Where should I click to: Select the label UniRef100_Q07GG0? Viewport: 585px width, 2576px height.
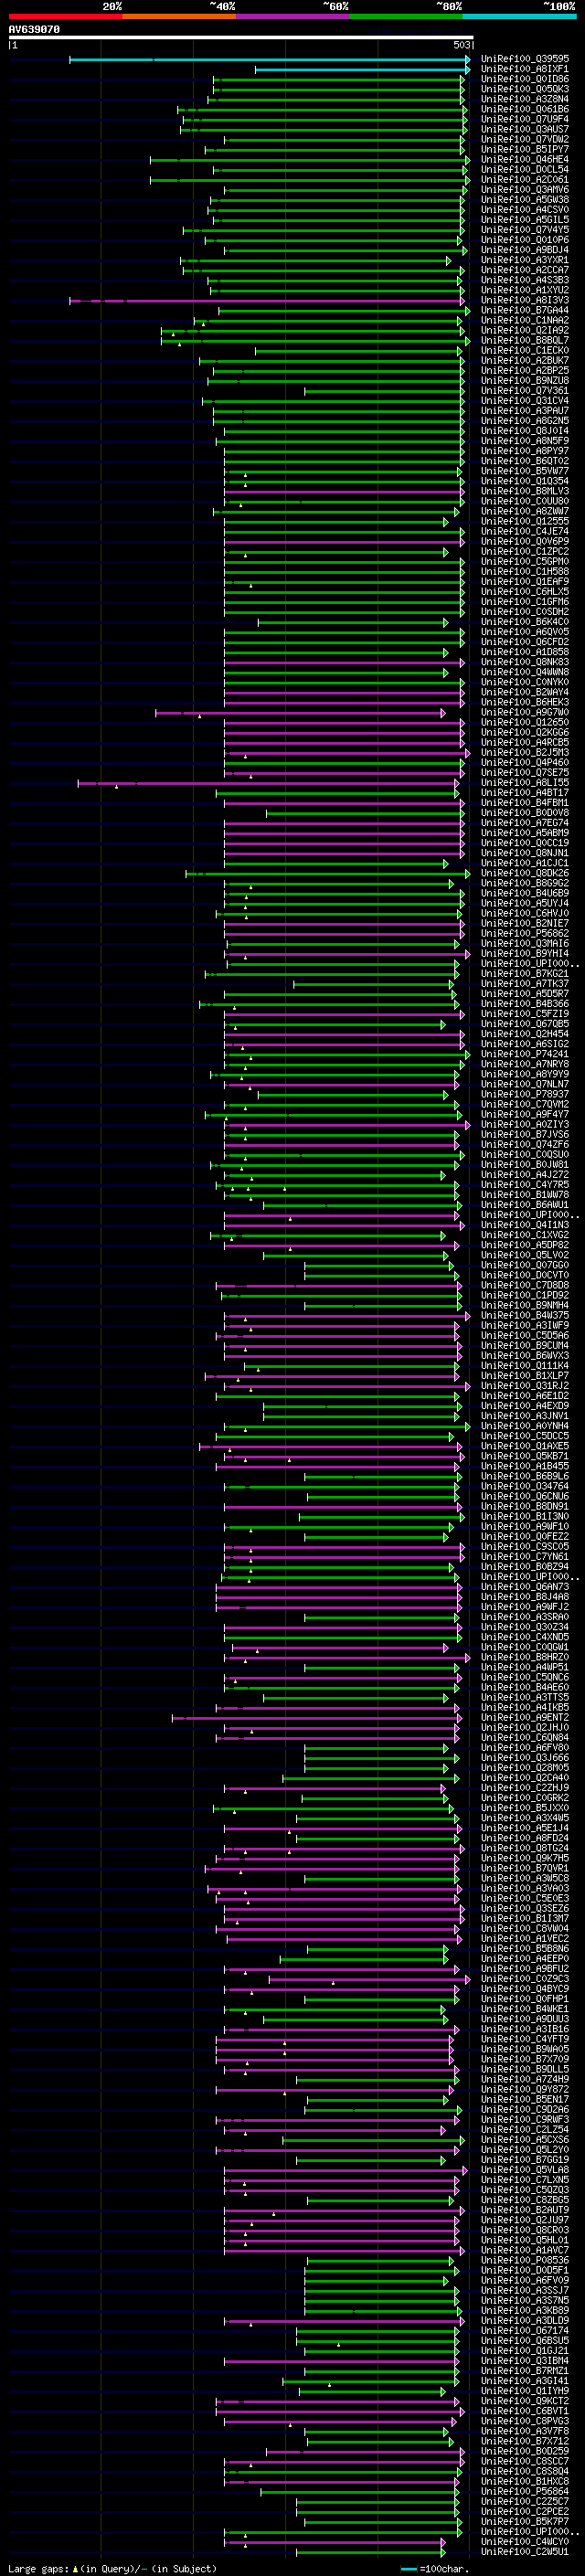point(525,1265)
